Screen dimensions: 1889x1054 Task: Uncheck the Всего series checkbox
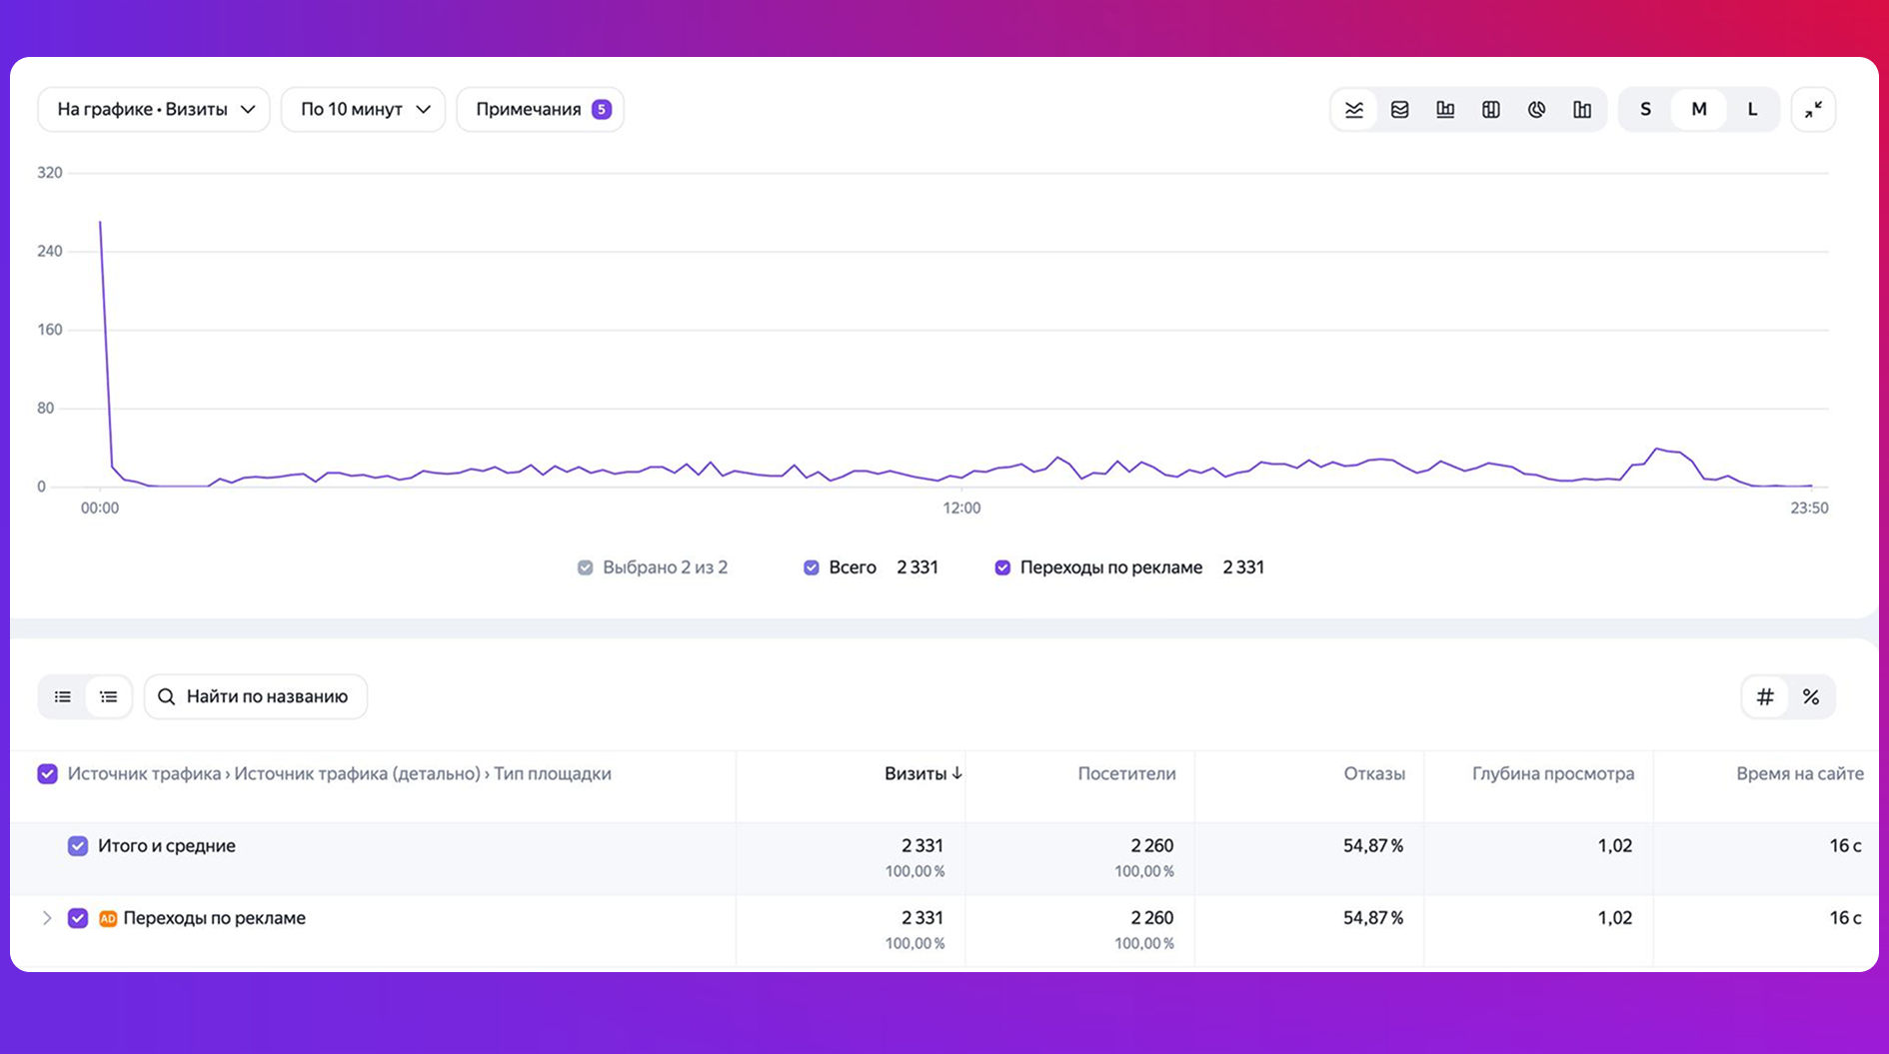click(812, 567)
